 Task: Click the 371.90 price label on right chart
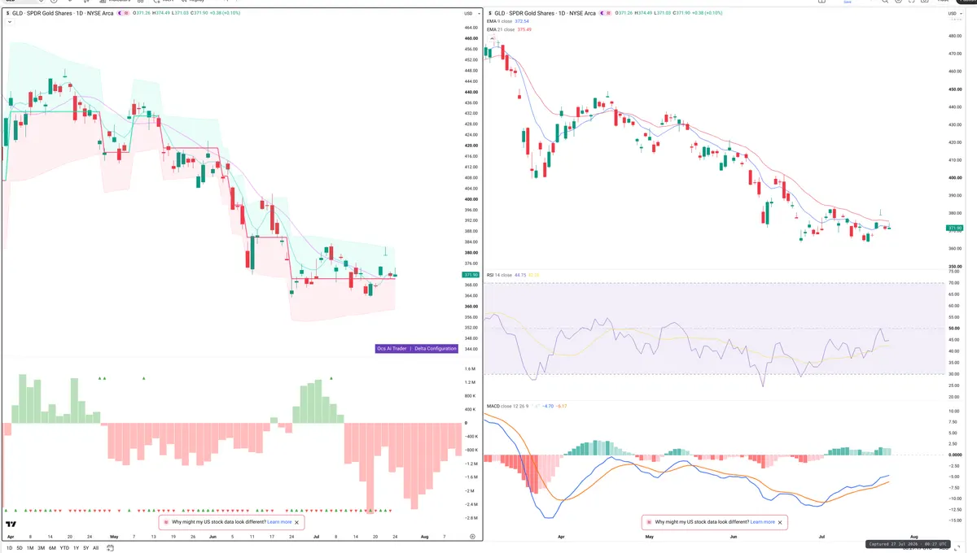coord(955,228)
